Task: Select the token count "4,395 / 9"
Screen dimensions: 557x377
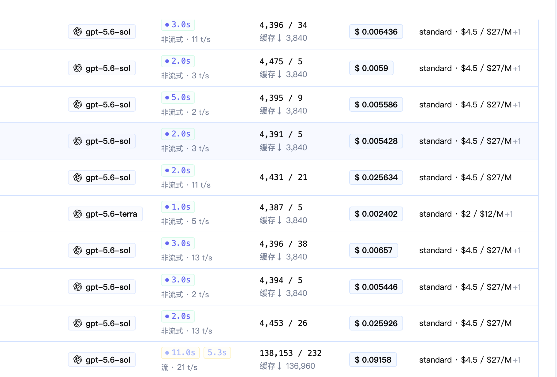Action: [x=281, y=98]
